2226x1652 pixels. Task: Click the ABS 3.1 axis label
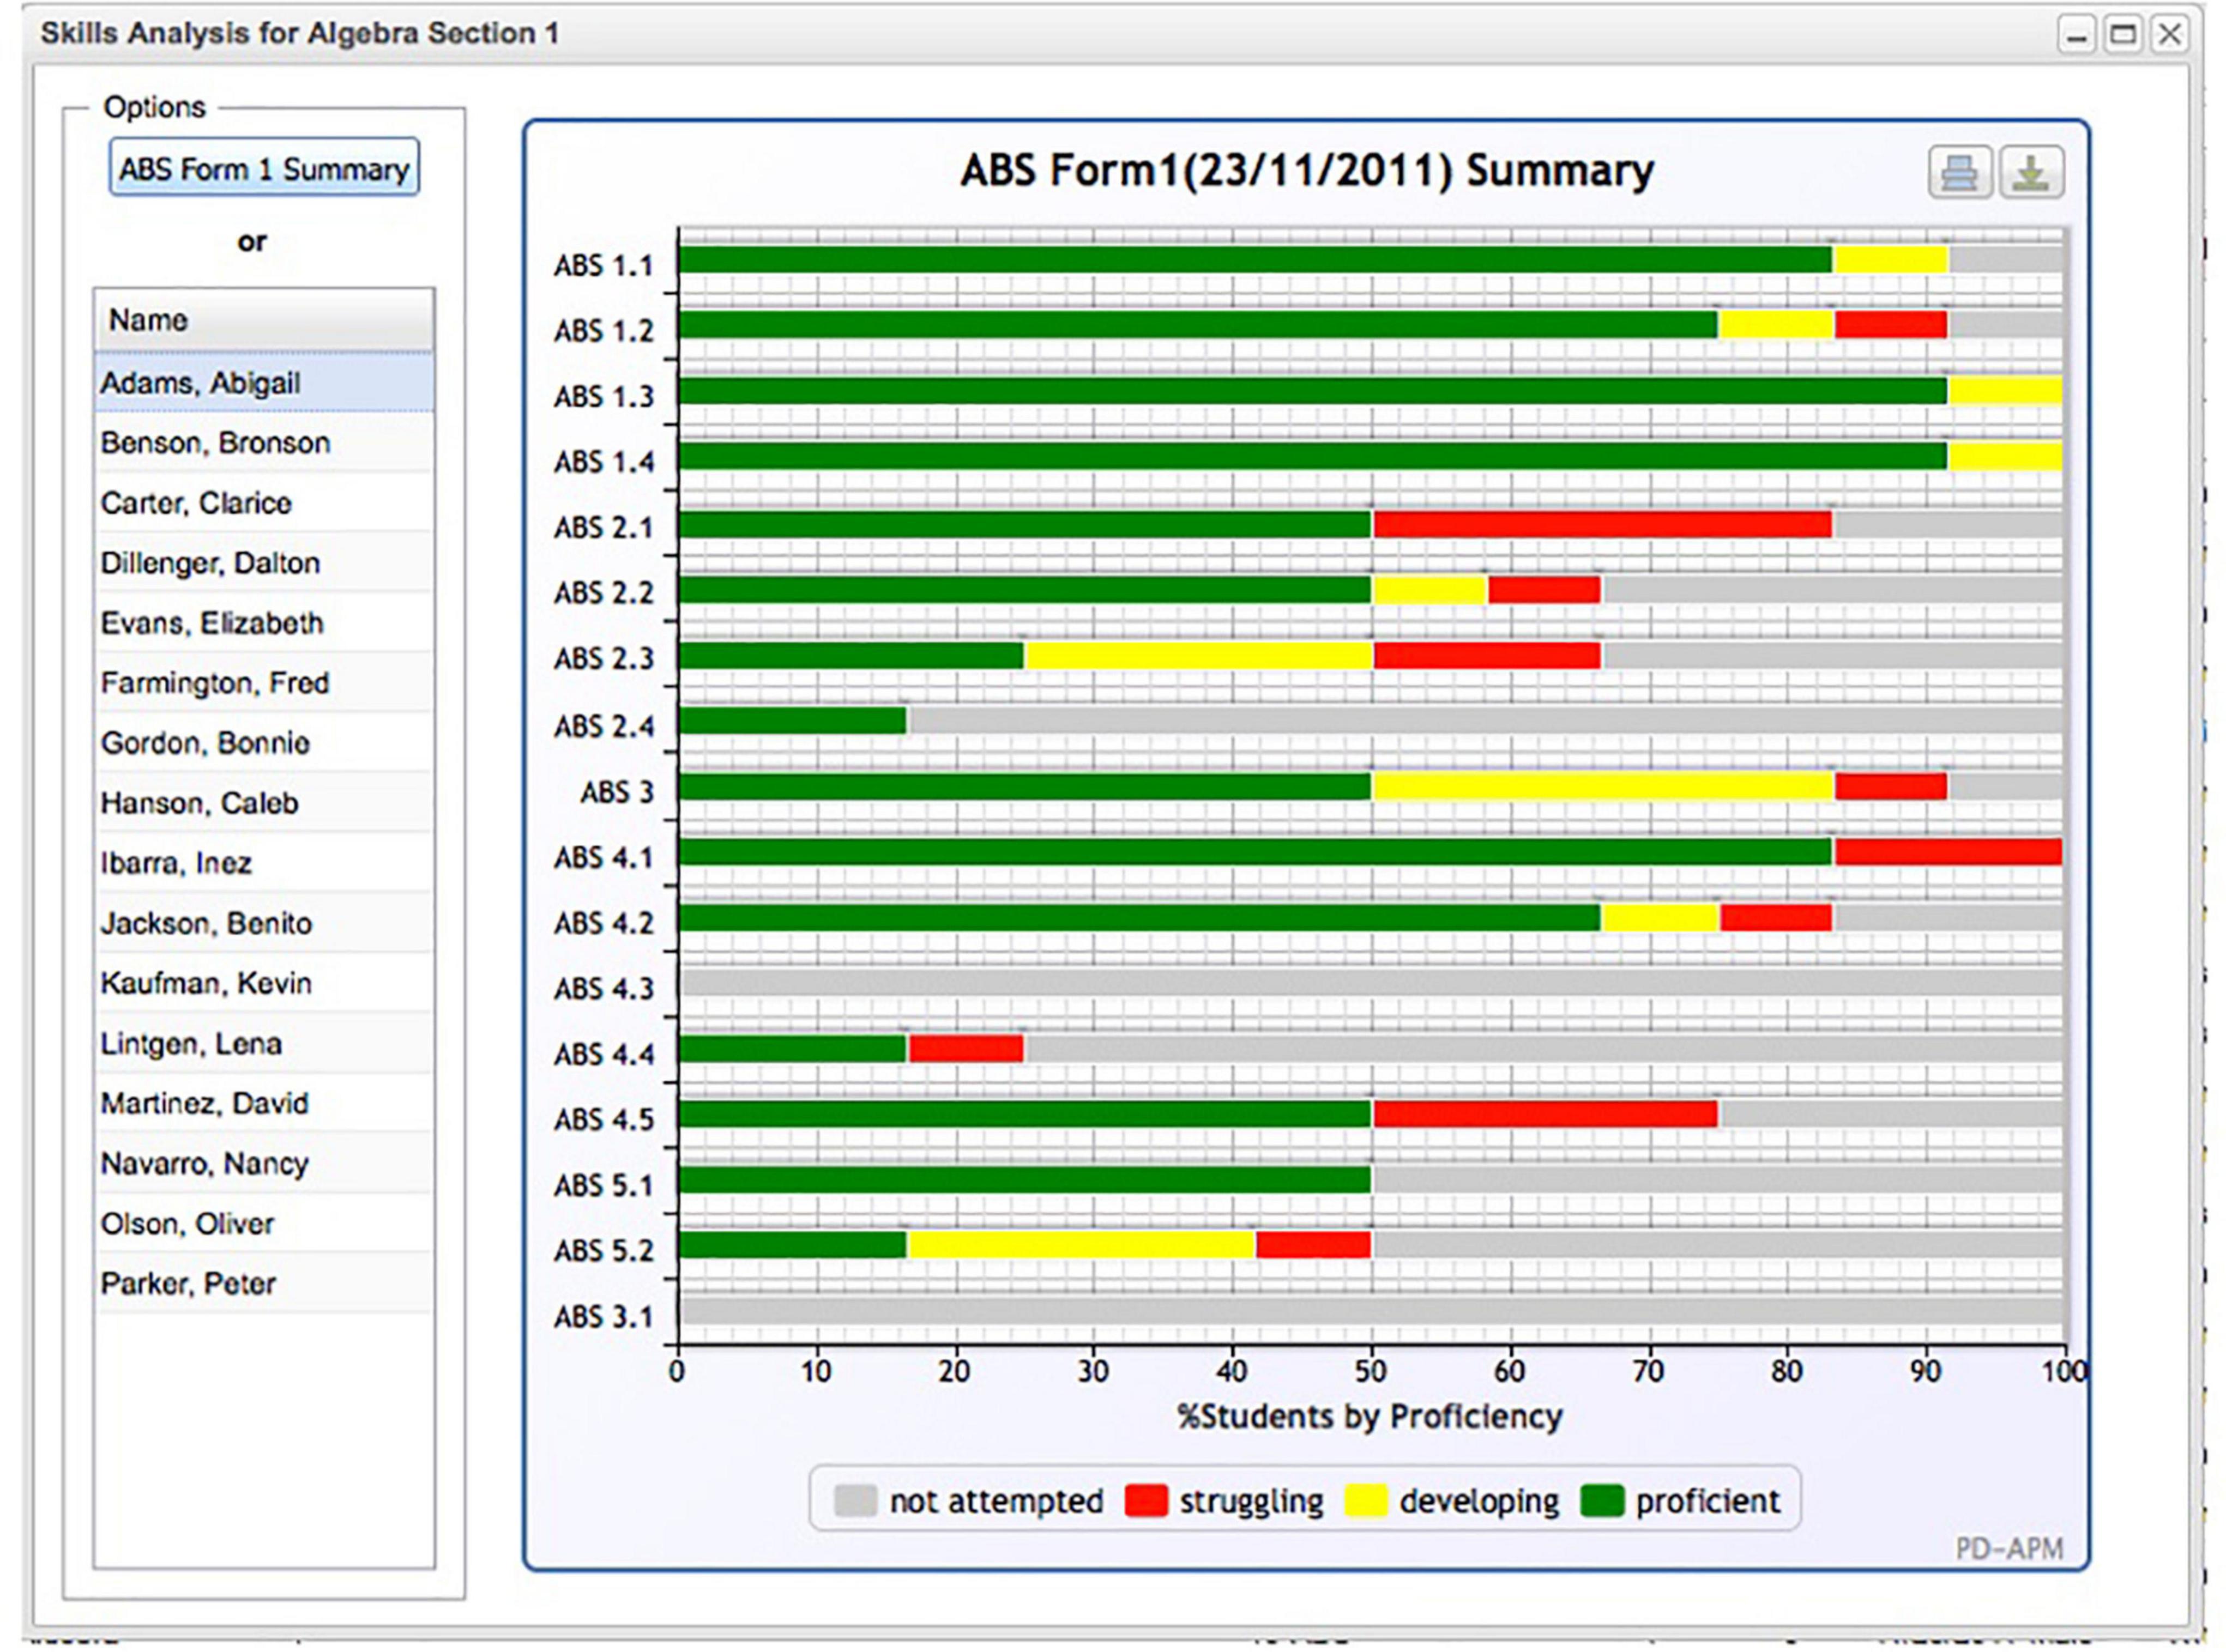pyautogui.click(x=604, y=1316)
